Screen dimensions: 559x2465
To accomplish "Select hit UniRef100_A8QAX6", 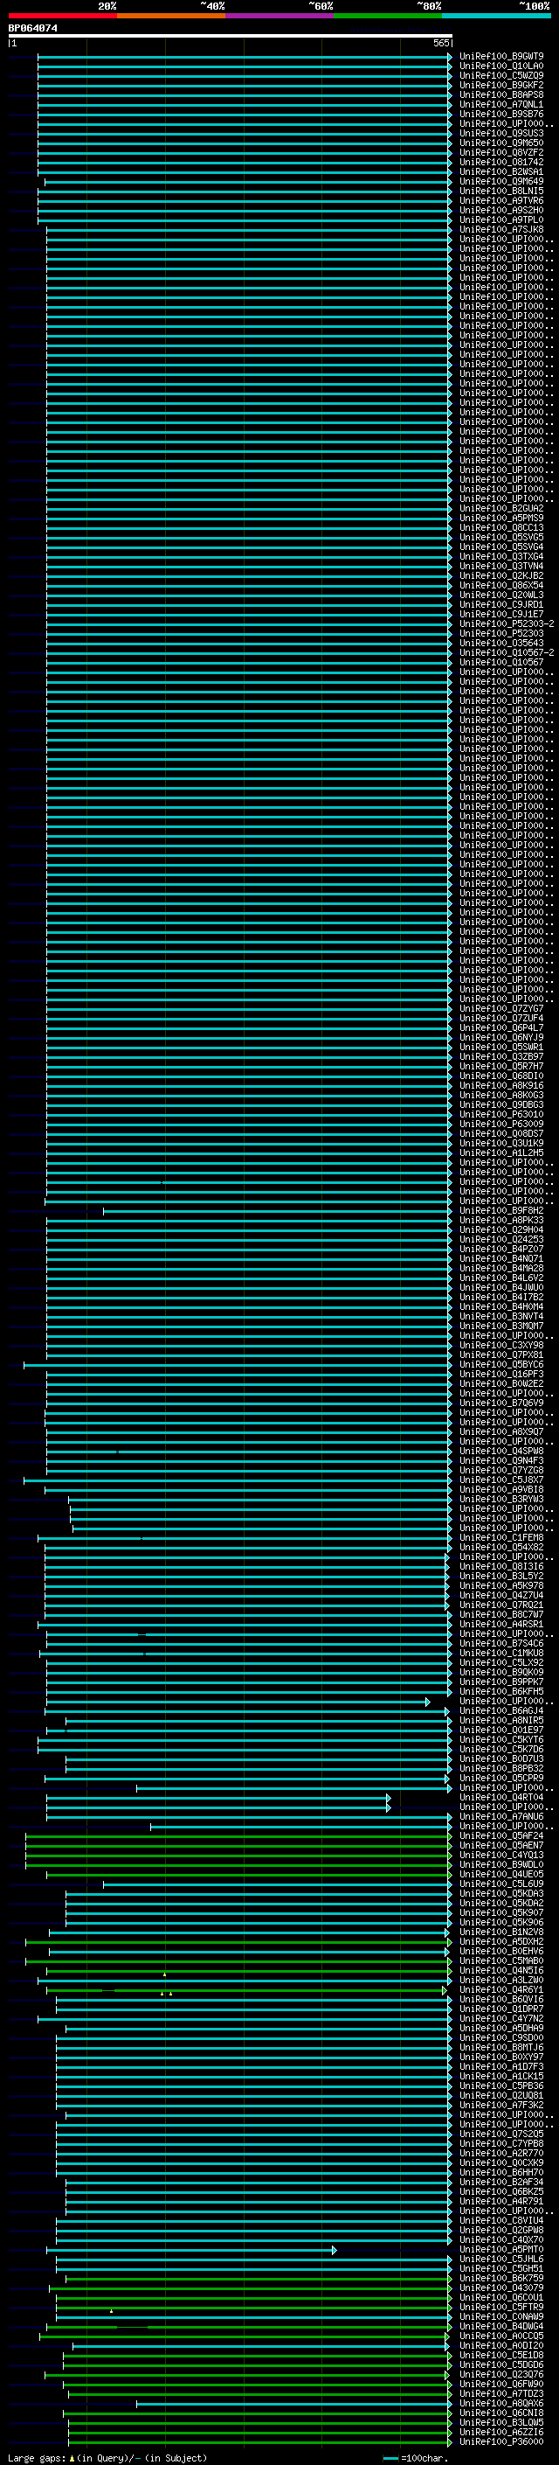I will (x=500, y=2405).
